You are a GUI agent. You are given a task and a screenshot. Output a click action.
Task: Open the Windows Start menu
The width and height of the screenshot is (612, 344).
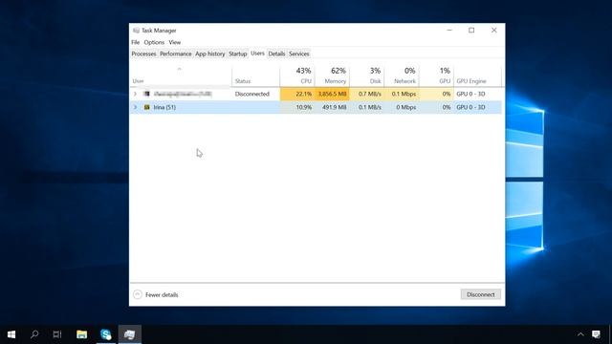pos(11,334)
